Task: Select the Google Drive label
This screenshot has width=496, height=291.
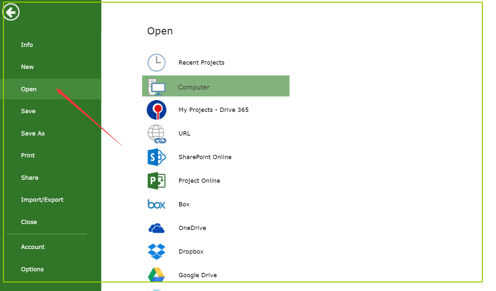Action: pyautogui.click(x=198, y=275)
